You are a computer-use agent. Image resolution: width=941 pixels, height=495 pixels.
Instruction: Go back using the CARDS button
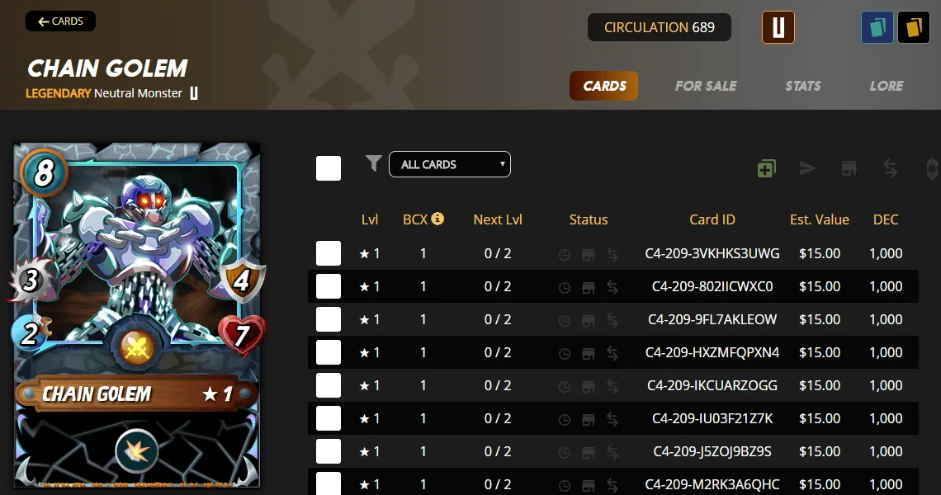[60, 21]
